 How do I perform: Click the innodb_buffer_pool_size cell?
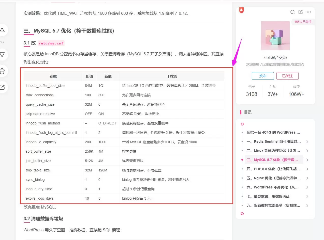click(53, 86)
